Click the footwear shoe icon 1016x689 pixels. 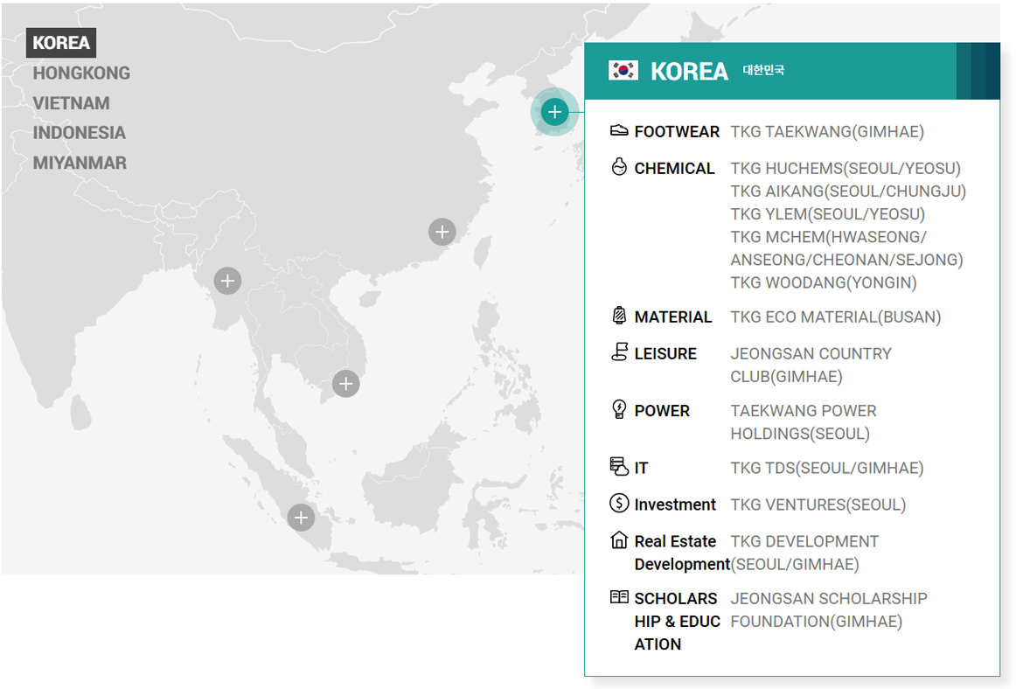click(619, 131)
